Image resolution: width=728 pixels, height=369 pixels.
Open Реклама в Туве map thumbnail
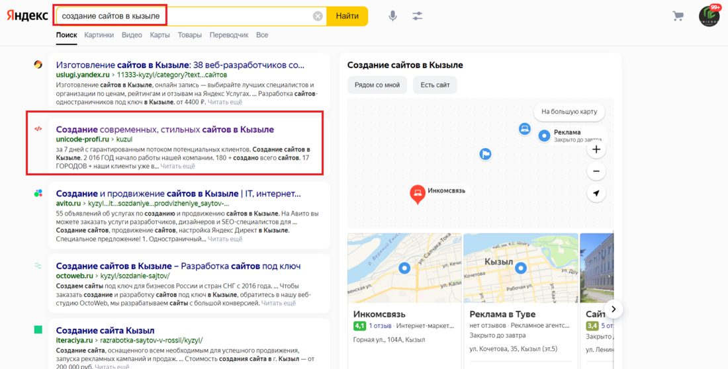[521, 268]
